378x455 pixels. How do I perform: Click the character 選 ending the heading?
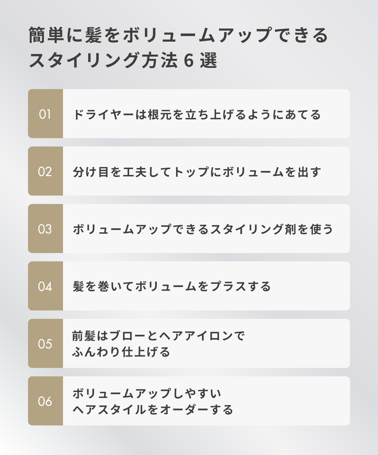tap(209, 61)
